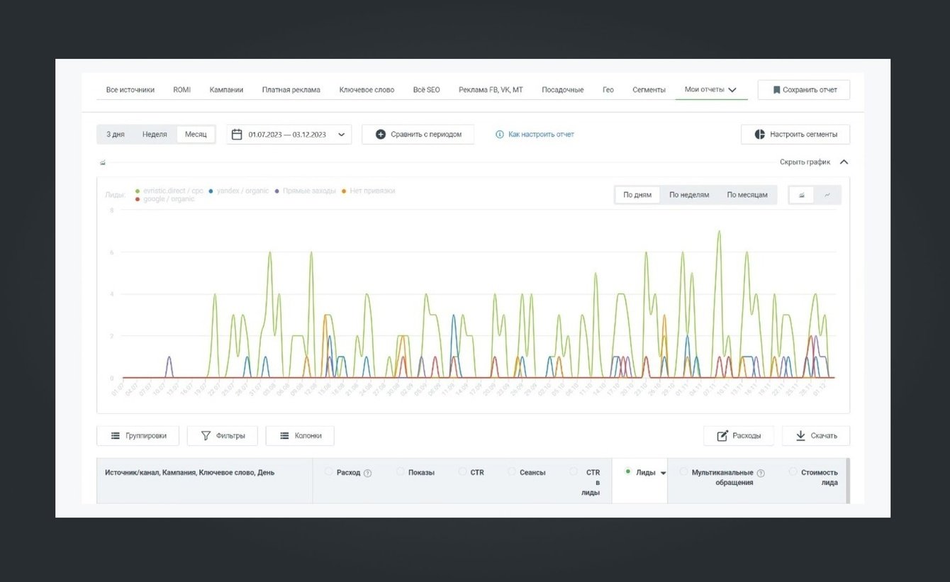Toggle the green evristic.direct / cpc legend dot
The width and height of the screenshot is (950, 582).
138,191
